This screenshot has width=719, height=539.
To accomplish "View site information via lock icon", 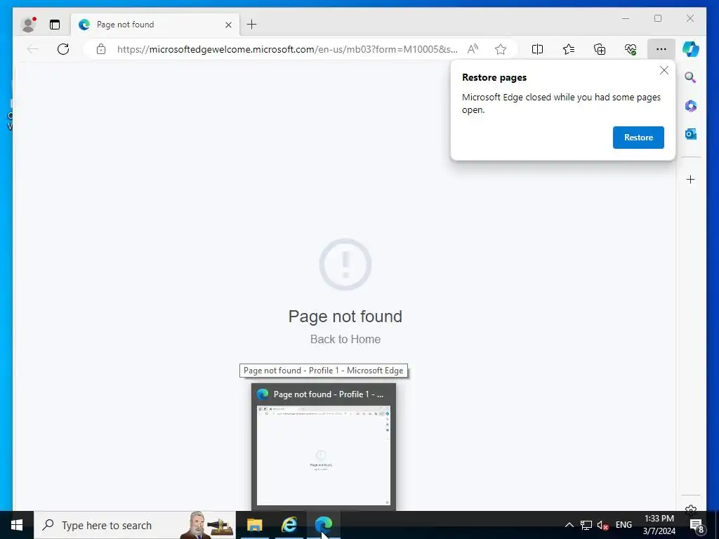I will [x=101, y=49].
